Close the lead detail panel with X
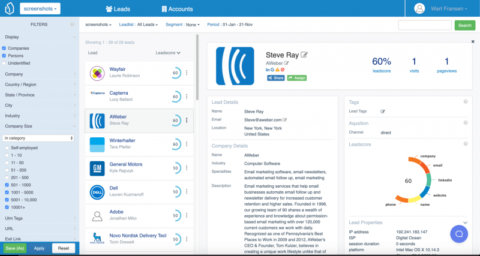Screen dimensions: 480x256 click(472, 42)
